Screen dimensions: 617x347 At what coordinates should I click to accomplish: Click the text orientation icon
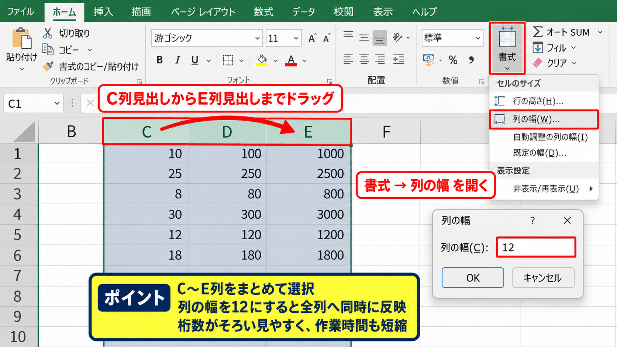(x=397, y=37)
